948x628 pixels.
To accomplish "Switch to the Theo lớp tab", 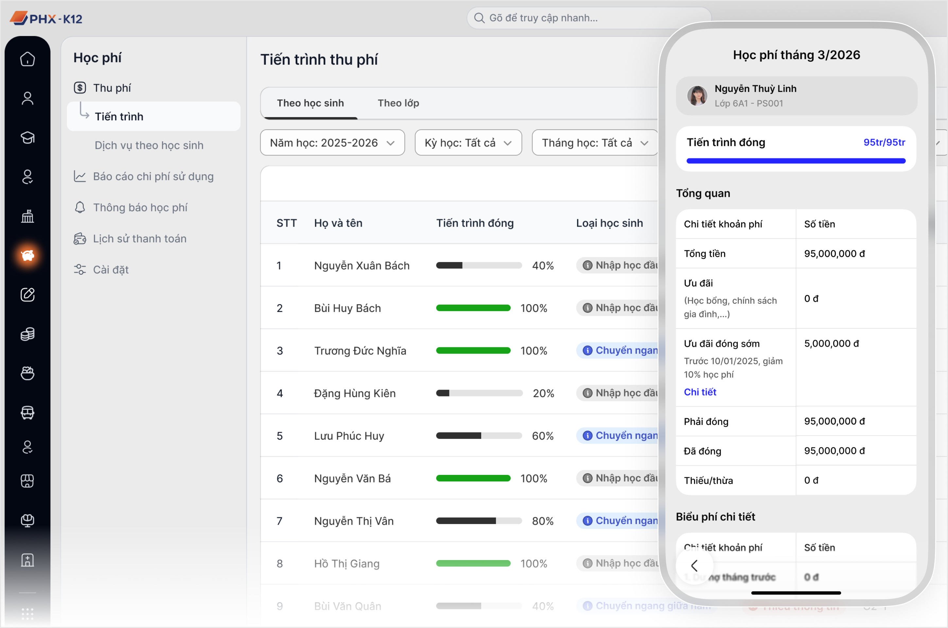I will coord(398,103).
